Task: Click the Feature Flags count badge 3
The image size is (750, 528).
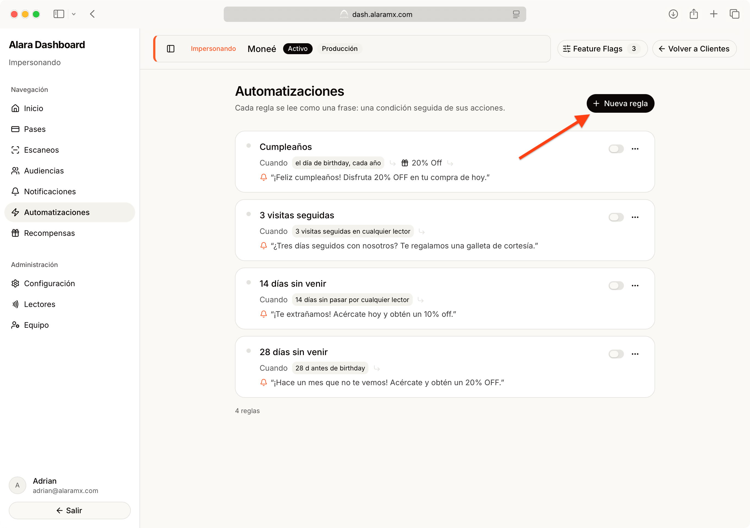Action: tap(634, 49)
